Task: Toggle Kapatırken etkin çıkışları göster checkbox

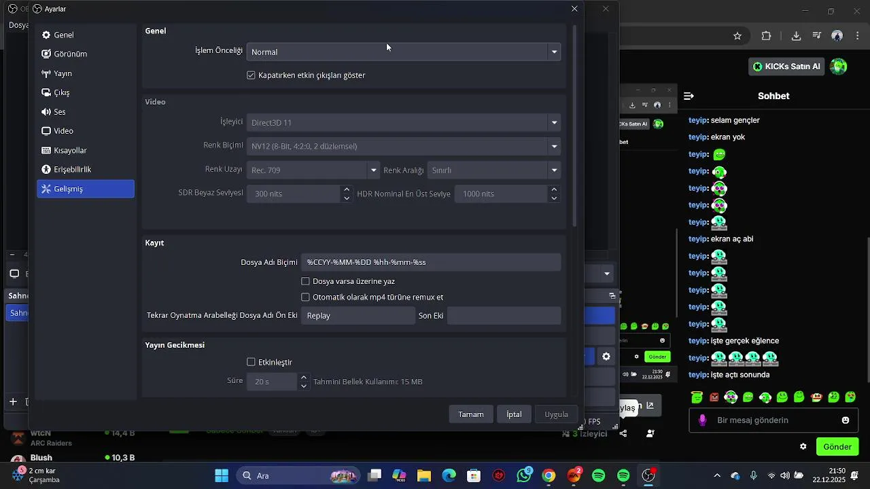Action: 251,75
